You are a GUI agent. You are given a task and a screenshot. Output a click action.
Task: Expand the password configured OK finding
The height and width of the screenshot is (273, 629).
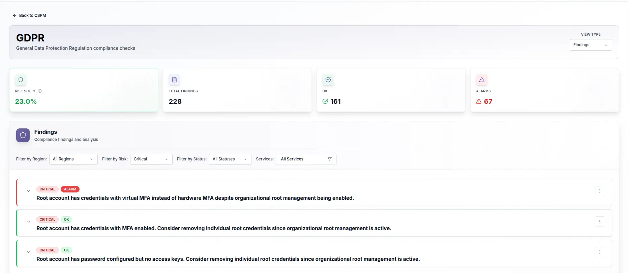29,252
